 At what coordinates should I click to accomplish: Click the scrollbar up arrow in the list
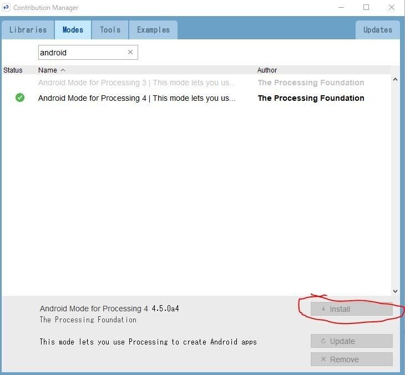click(x=395, y=79)
